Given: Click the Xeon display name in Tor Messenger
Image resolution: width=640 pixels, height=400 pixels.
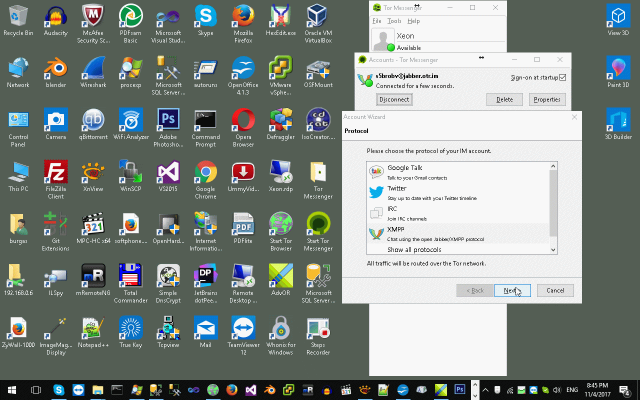Looking at the screenshot, I should (405, 36).
